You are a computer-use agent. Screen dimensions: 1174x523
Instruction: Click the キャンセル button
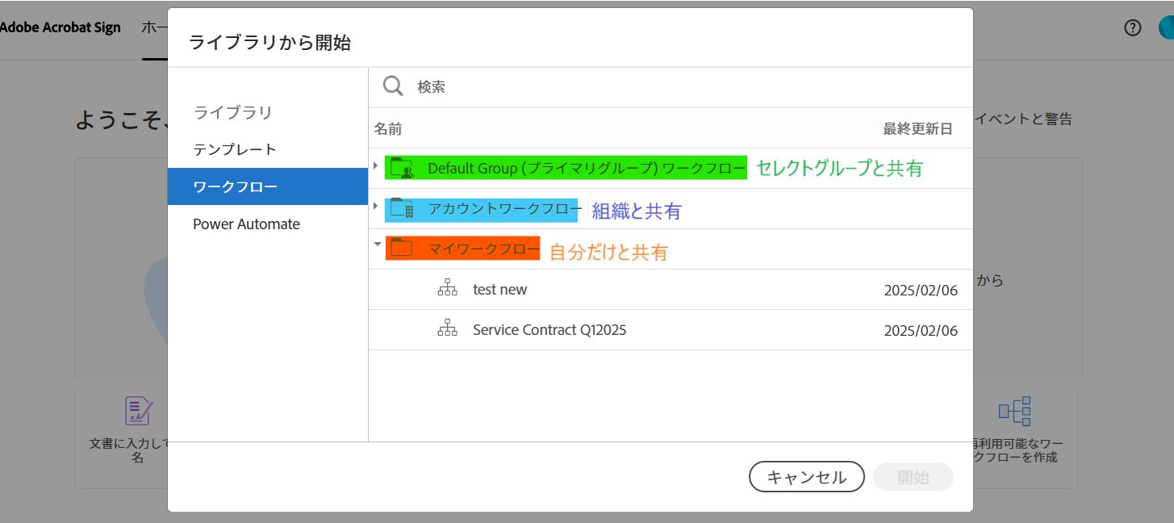pyautogui.click(x=807, y=477)
